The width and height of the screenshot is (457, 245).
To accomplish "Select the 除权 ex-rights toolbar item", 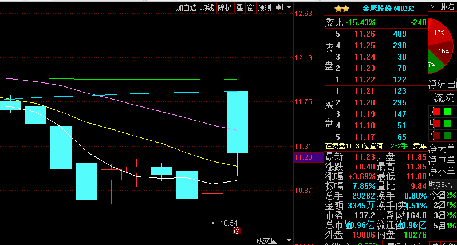I will 224,7.
